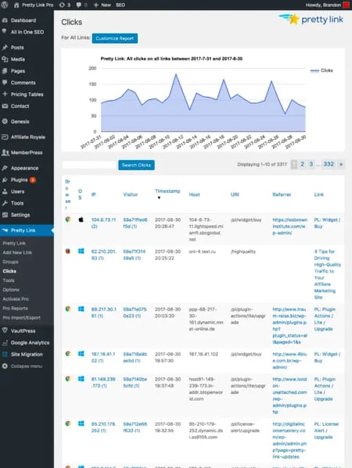
Task: Open visitor 59a71ffe06f5d link
Action: 135,223
